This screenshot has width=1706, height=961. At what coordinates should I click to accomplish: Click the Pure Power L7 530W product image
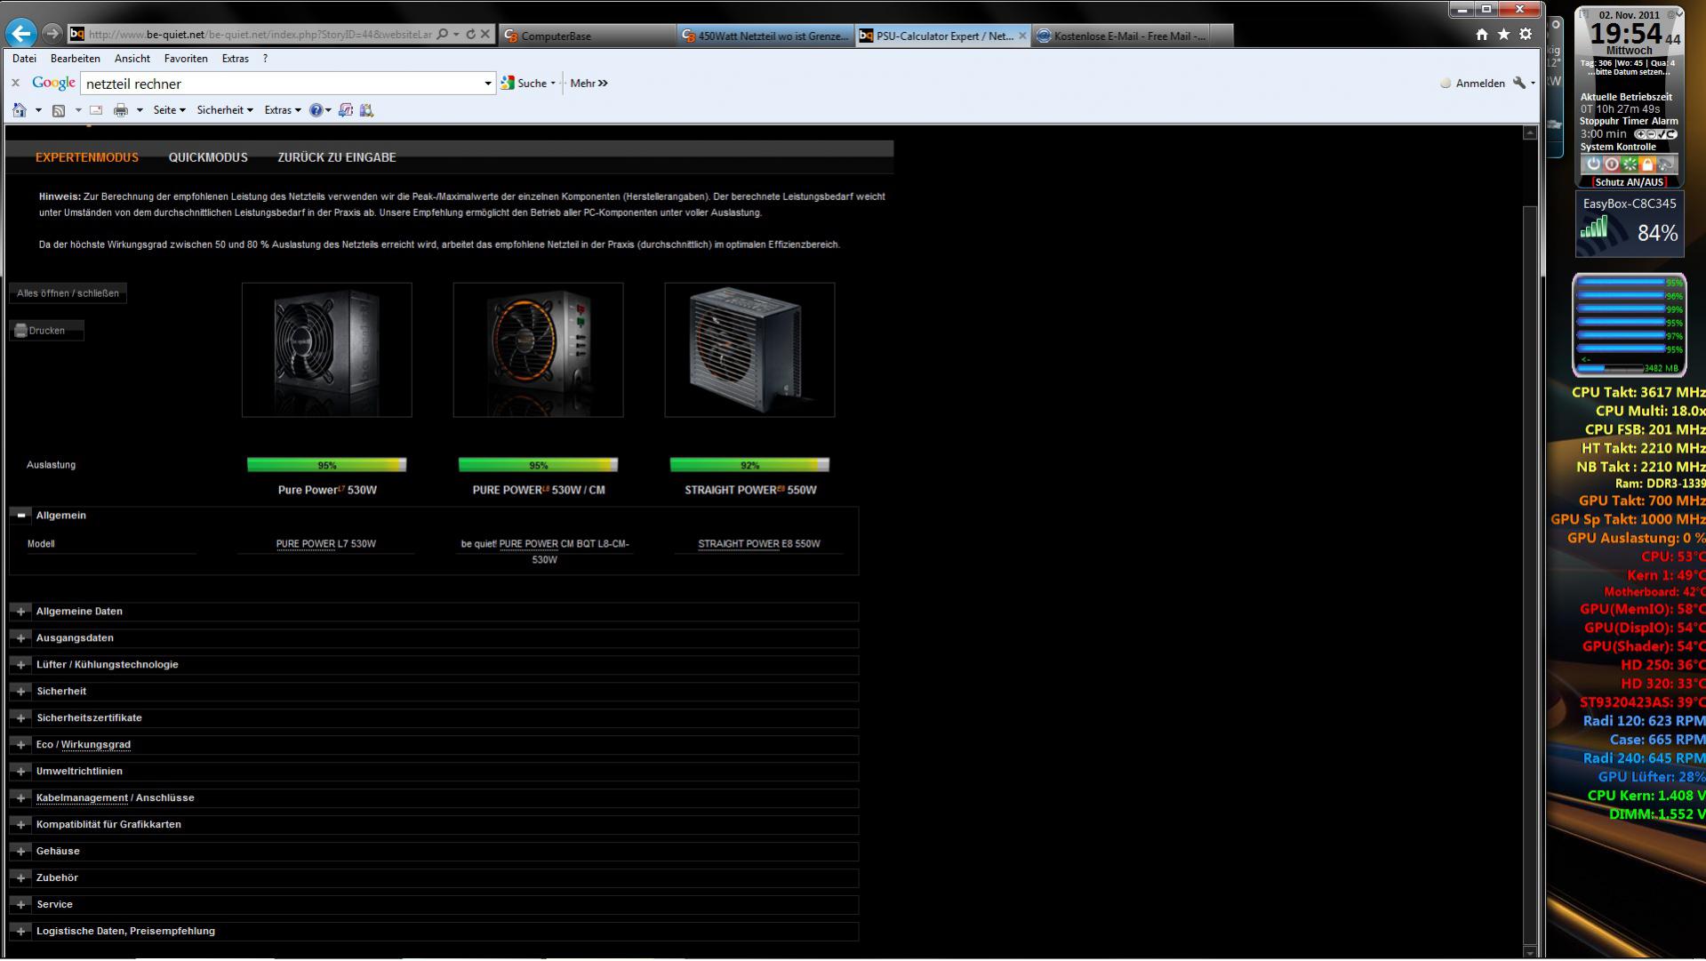pyautogui.click(x=327, y=350)
